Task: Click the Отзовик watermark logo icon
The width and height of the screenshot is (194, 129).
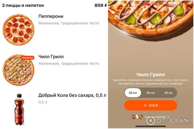Action: pos(150,121)
